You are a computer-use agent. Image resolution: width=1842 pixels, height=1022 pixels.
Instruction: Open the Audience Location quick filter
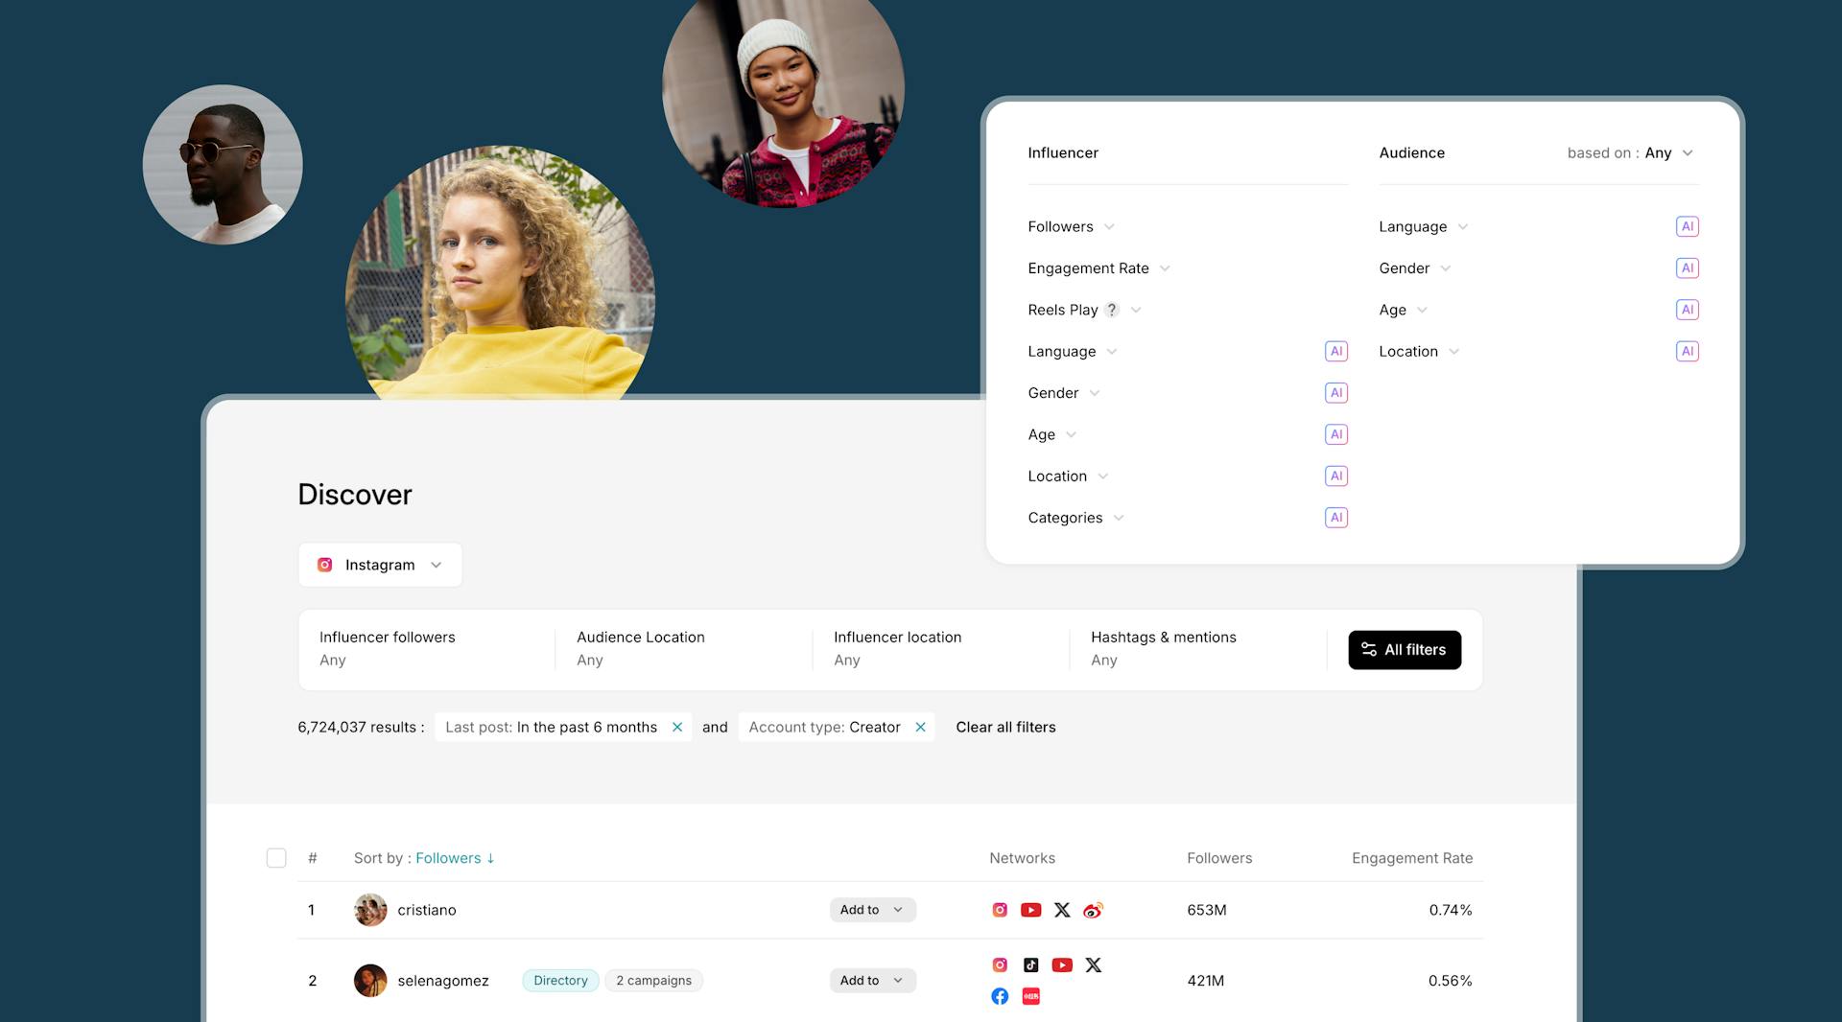(x=683, y=649)
